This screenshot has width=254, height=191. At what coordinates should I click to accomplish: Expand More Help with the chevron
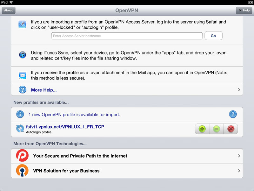tap(239, 90)
